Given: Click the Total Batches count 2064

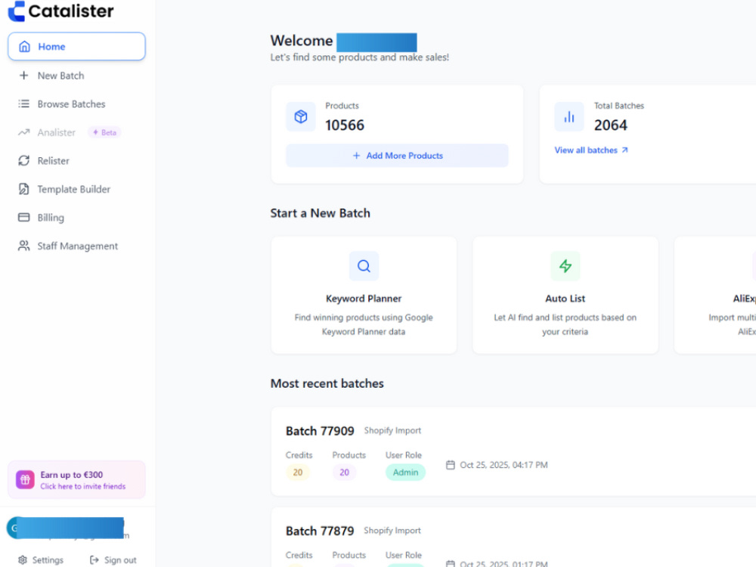Looking at the screenshot, I should click(610, 125).
